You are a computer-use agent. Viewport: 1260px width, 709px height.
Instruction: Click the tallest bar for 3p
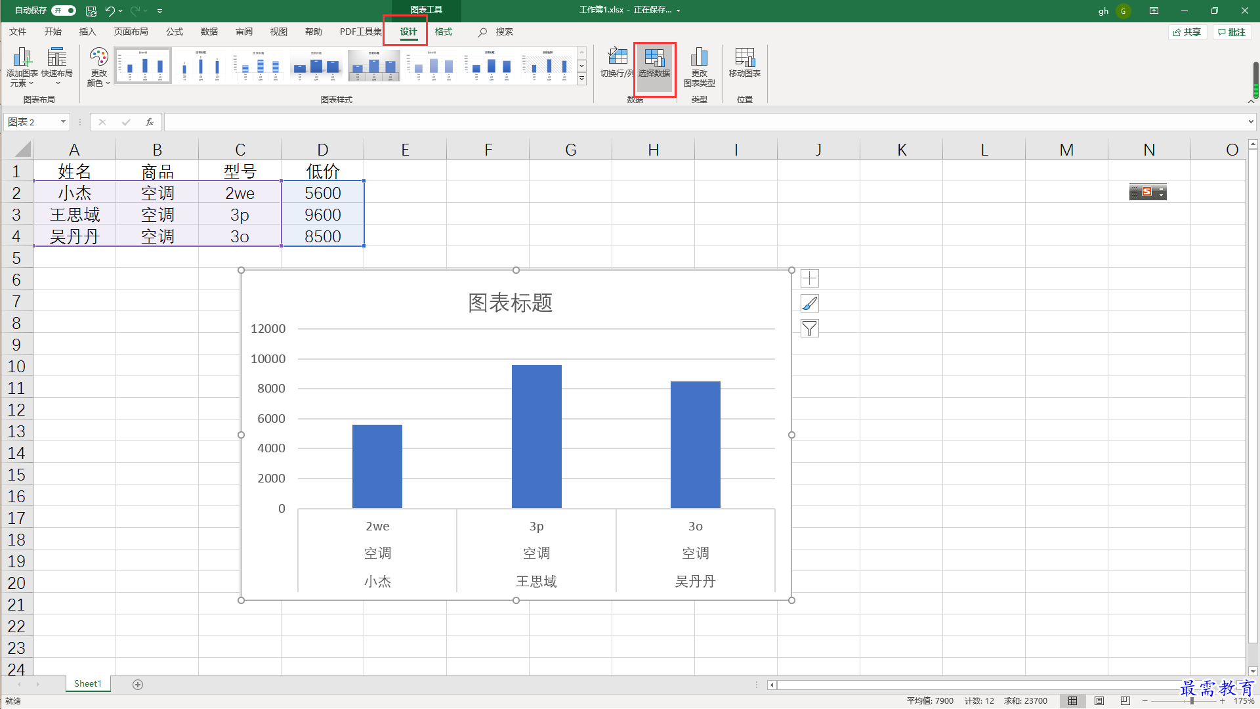coord(536,437)
